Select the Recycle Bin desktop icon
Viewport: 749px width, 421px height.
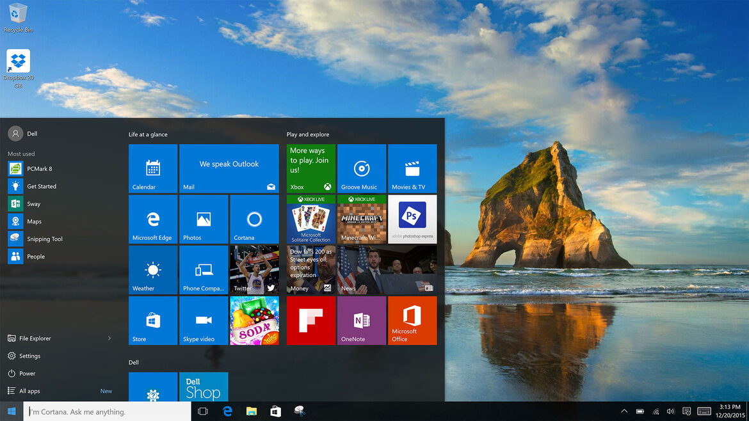pos(18,18)
